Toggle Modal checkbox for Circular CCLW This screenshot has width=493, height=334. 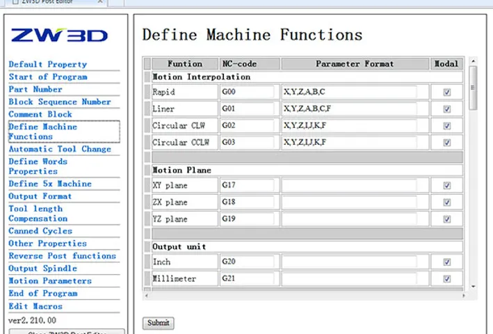447,143
